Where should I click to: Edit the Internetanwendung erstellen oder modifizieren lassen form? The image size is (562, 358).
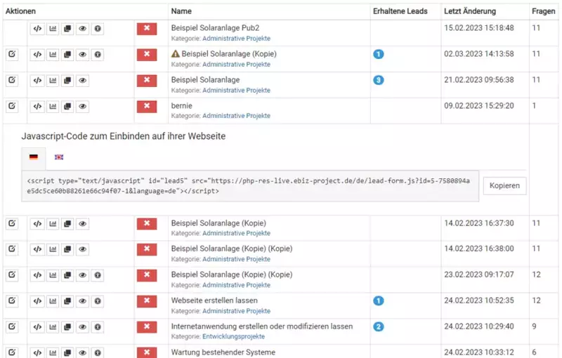12,327
